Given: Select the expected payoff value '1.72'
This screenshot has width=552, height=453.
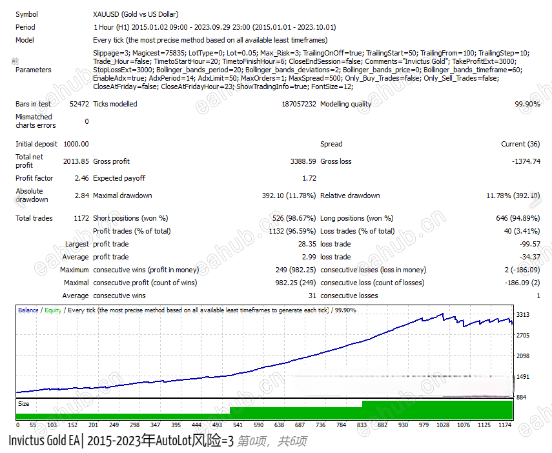Looking at the screenshot, I should pos(309,178).
